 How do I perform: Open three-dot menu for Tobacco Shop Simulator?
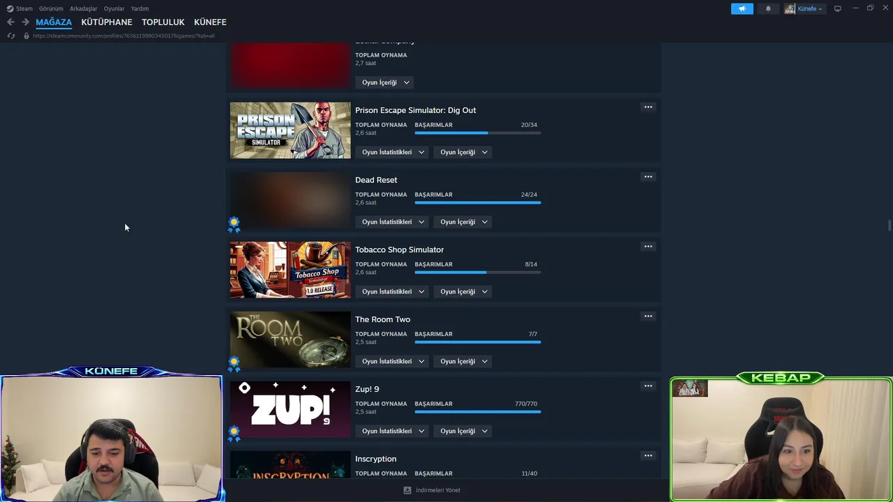tap(648, 247)
